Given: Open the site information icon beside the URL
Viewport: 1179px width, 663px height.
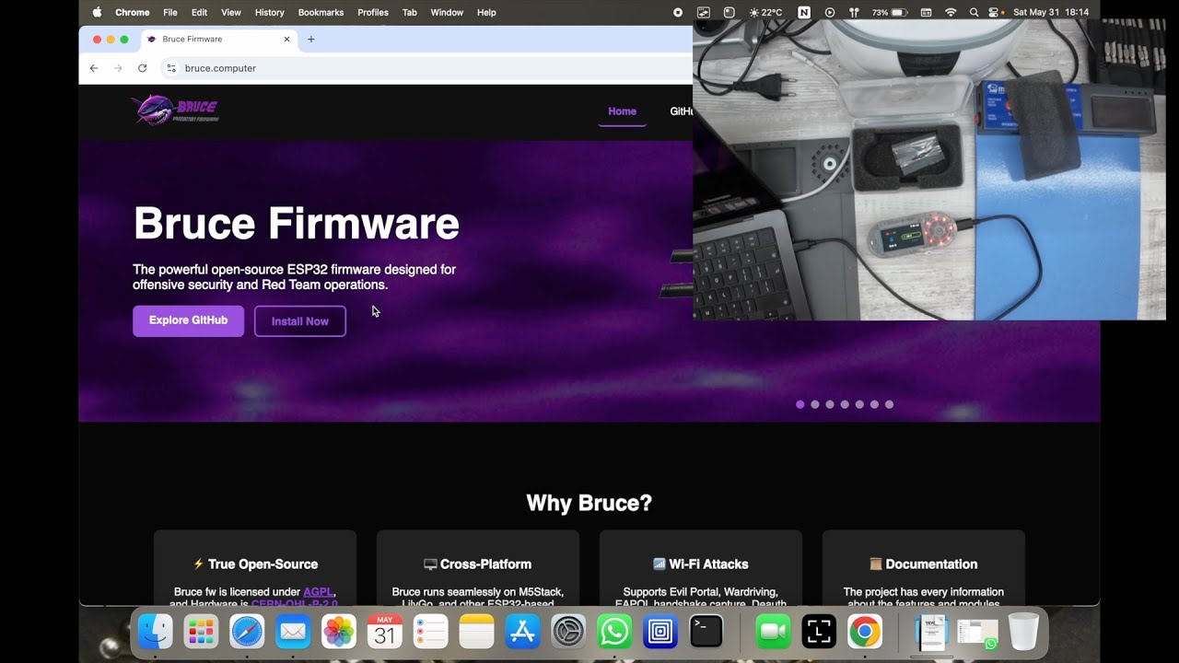Looking at the screenshot, I should (x=170, y=68).
